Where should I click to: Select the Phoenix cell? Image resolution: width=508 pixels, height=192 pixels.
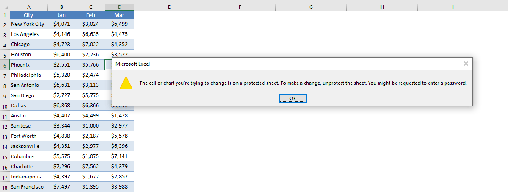click(28, 65)
